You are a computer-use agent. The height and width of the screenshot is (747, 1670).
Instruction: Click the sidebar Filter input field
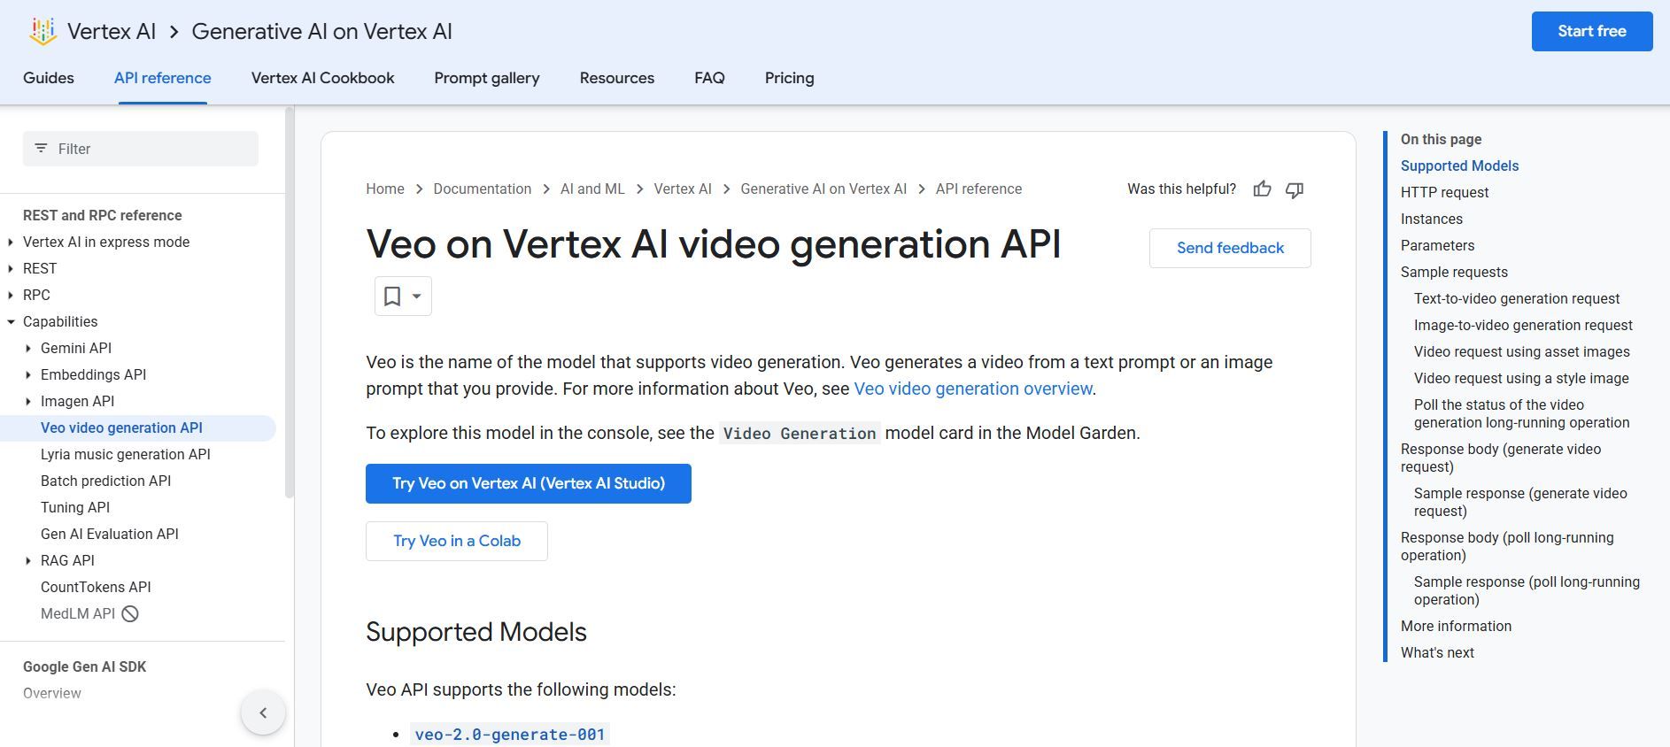coord(151,149)
